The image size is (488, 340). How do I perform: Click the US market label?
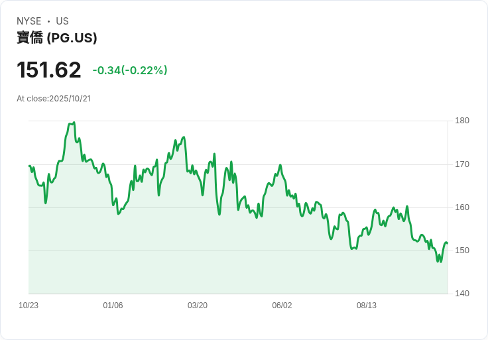(62, 21)
